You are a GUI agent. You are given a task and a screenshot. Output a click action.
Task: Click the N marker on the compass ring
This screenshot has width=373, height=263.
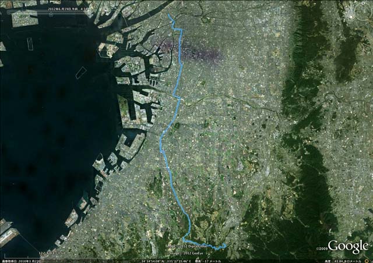pyautogui.click(x=363, y=3)
